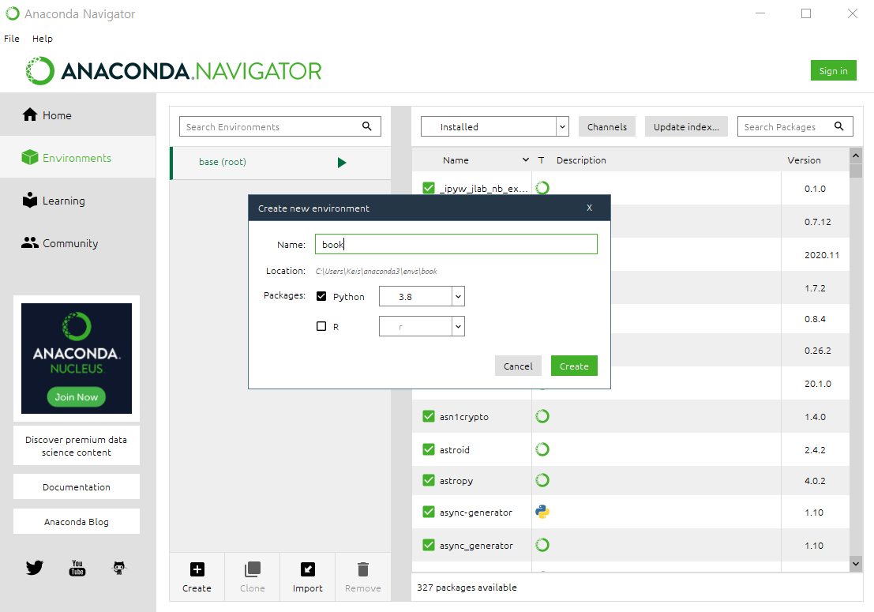Click the Version column header
Viewport: 874px width, 612px height.
pos(804,160)
